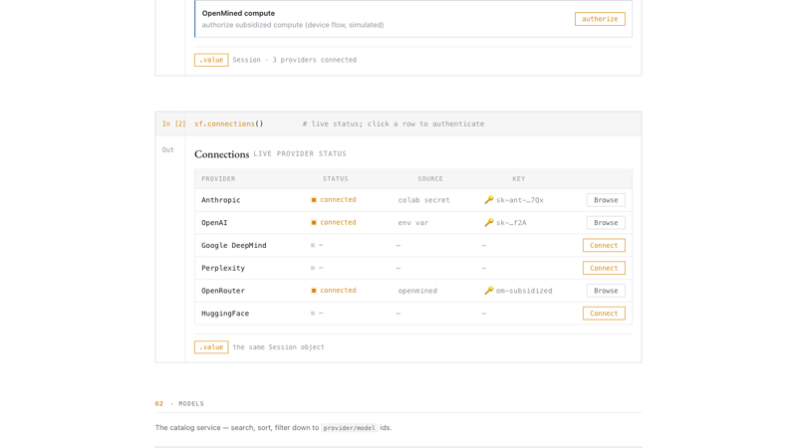Click 'the same Session object' text
Image resolution: width=797 pixels, height=448 pixels.
tap(279, 347)
